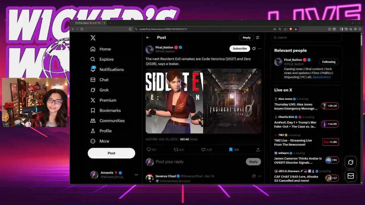Viewport: 365px width, 205px height.
Task: Click browser back arrow
Action: click(x=73, y=29)
